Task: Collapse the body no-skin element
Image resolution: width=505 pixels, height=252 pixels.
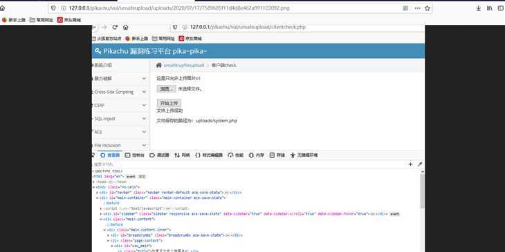Action: point(93,187)
